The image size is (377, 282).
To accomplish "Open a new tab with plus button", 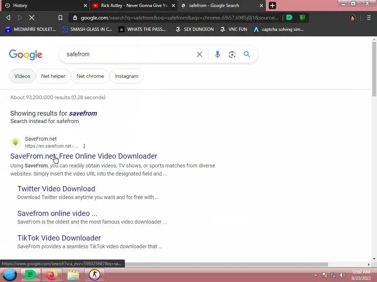I will point(272,6).
